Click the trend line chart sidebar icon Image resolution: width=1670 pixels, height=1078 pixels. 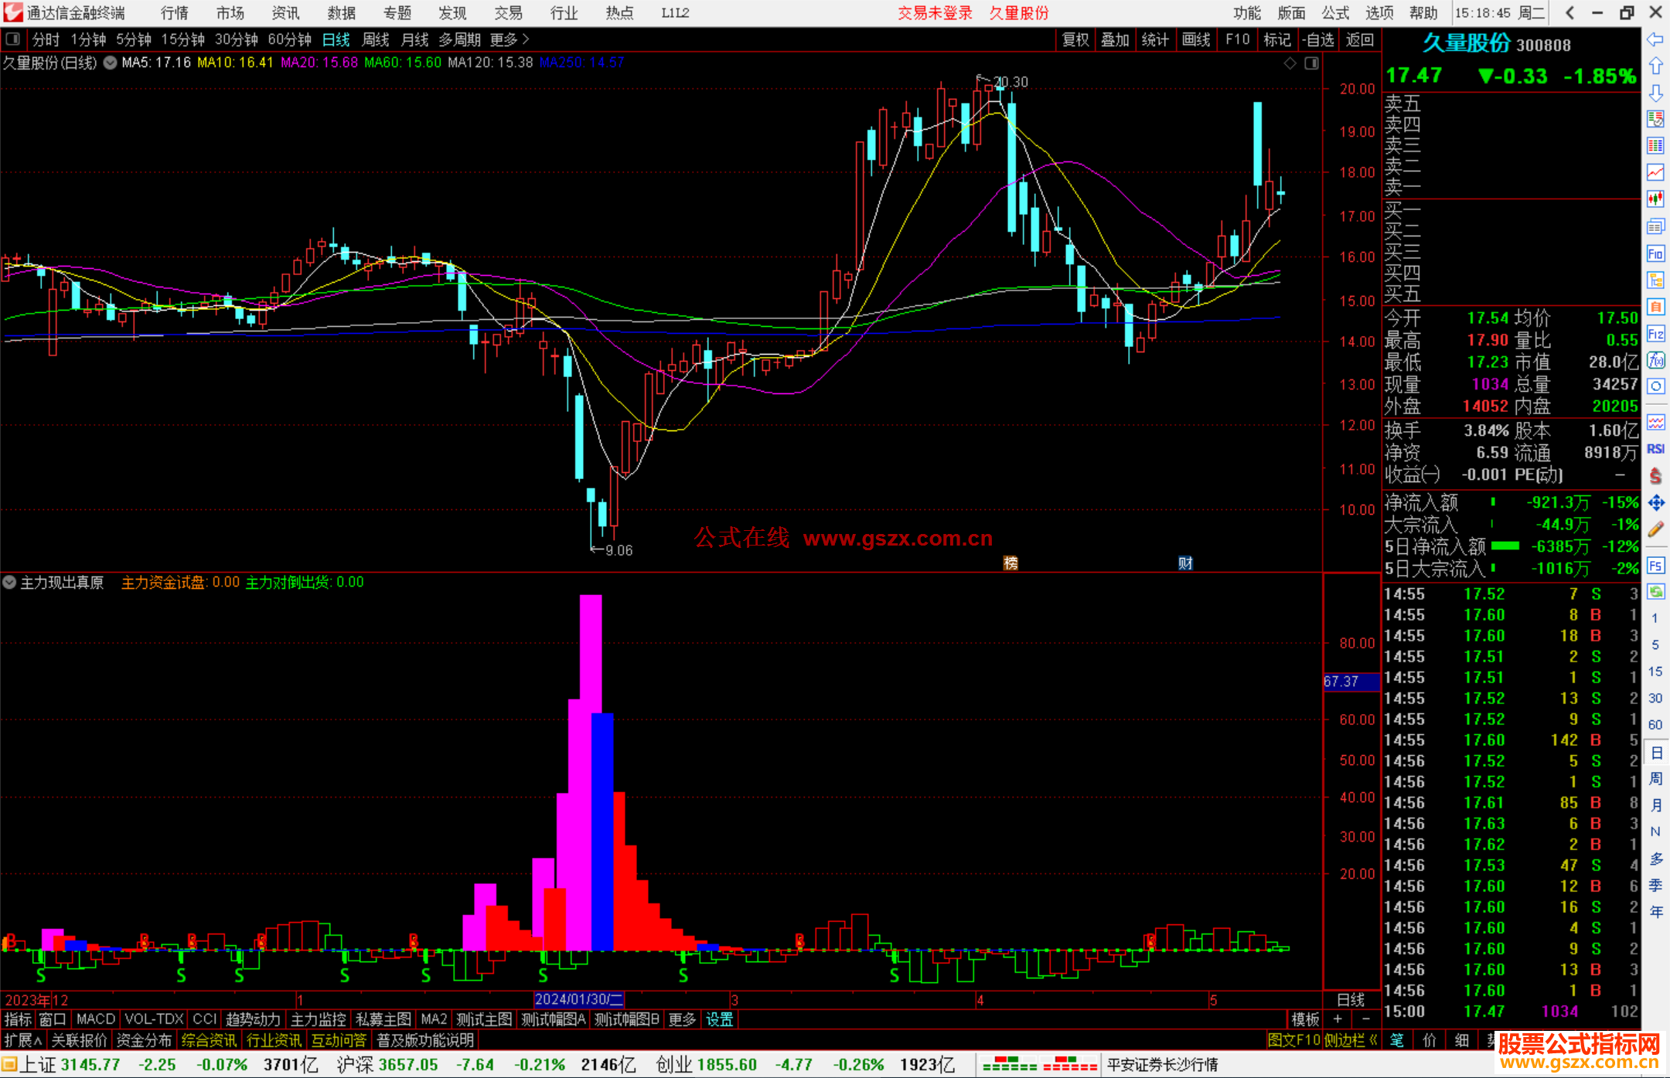(x=1655, y=172)
